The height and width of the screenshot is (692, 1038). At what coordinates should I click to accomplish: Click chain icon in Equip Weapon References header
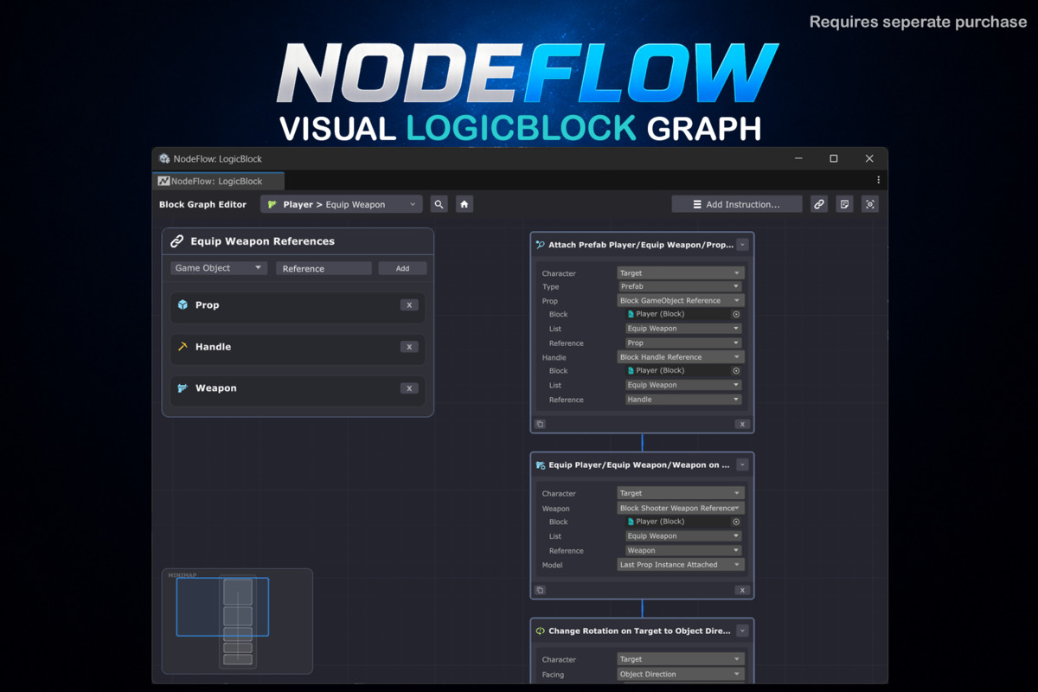176,241
